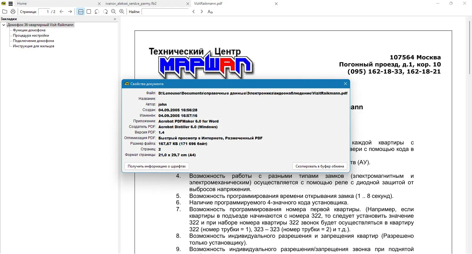
Task: Select the fit single page icon
Action: (89, 12)
